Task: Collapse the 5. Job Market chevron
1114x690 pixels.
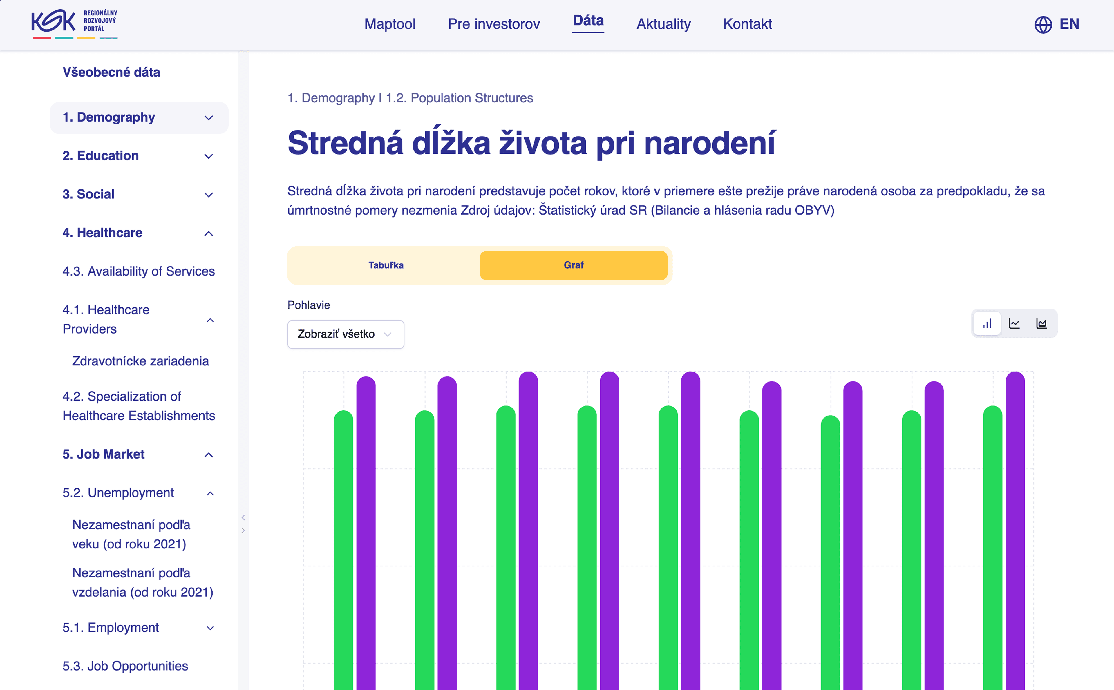Action: point(209,455)
